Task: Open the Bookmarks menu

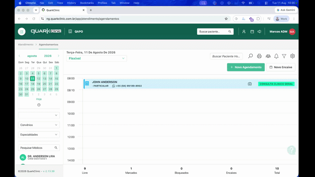Action: (x=87, y=3)
